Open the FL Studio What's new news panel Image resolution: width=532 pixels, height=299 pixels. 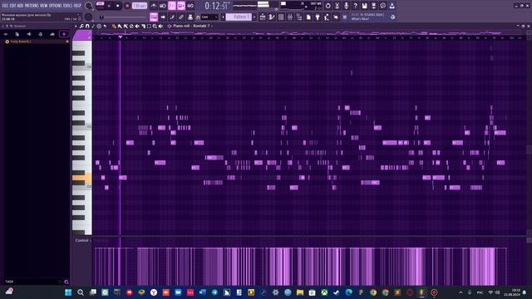[x=369, y=17]
